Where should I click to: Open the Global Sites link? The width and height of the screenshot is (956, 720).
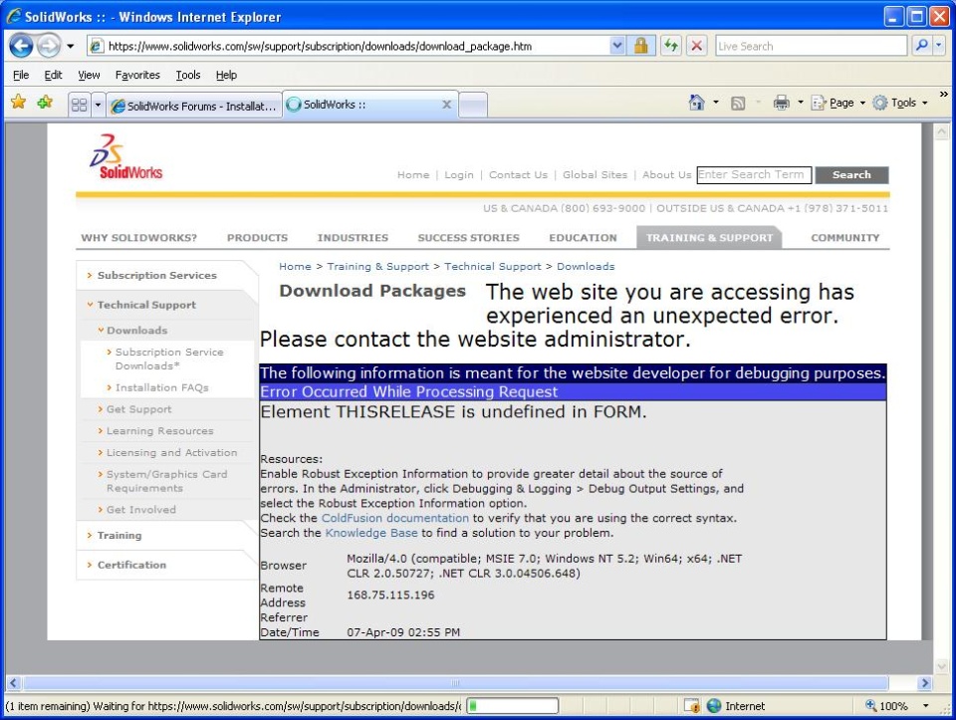595,175
